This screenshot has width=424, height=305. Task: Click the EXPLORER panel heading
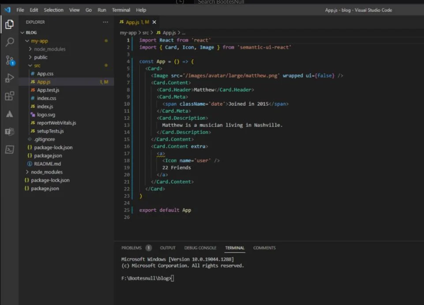click(x=35, y=22)
